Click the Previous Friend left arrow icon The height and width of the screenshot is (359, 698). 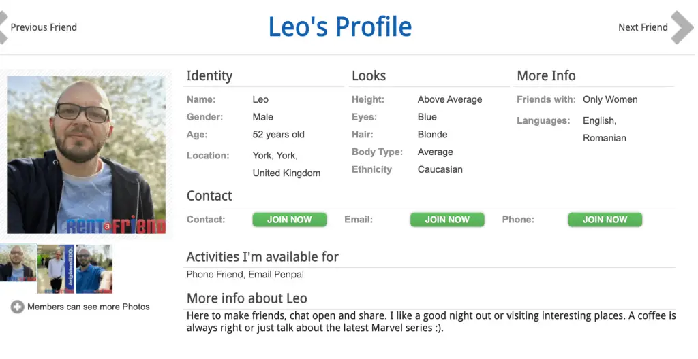[x=3, y=28]
